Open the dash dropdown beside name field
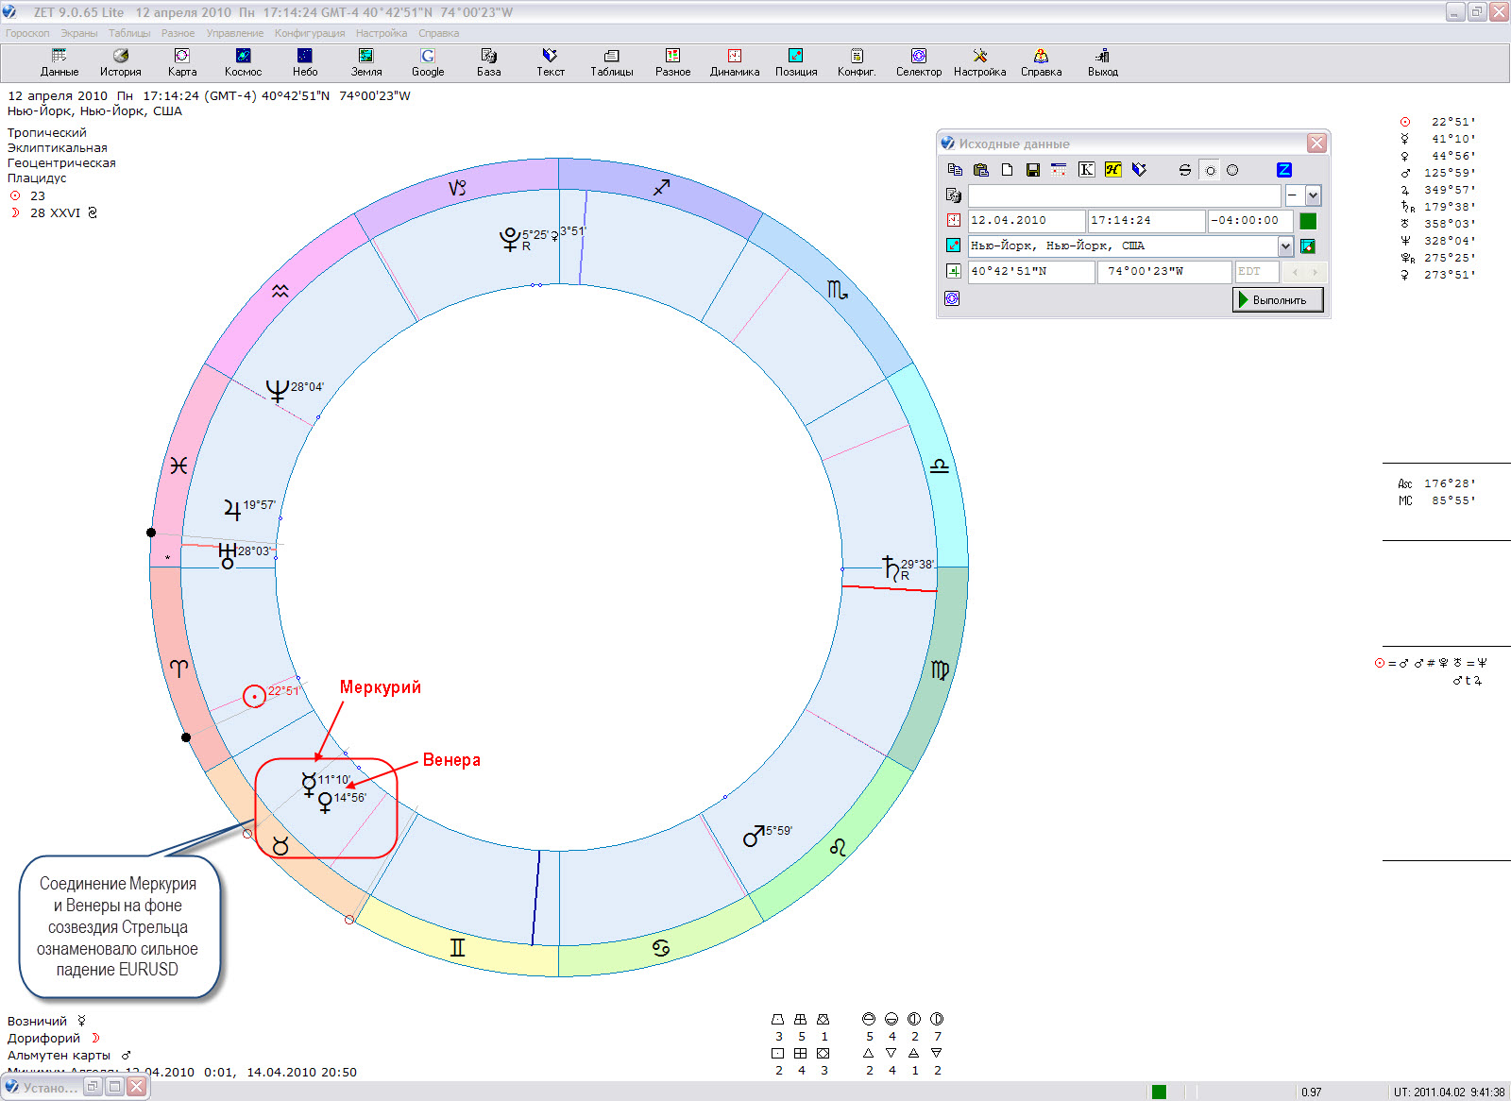Image resolution: width=1511 pixels, height=1101 pixels. coord(1313,195)
